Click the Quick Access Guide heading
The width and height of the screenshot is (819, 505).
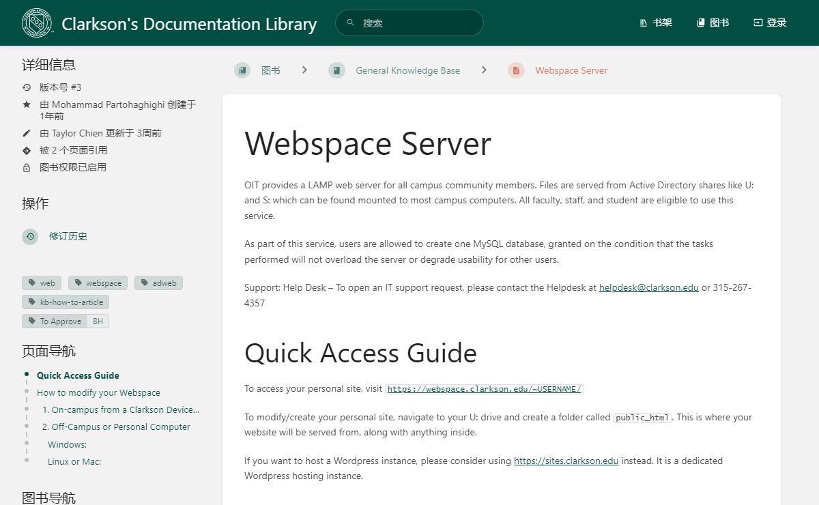(x=360, y=353)
